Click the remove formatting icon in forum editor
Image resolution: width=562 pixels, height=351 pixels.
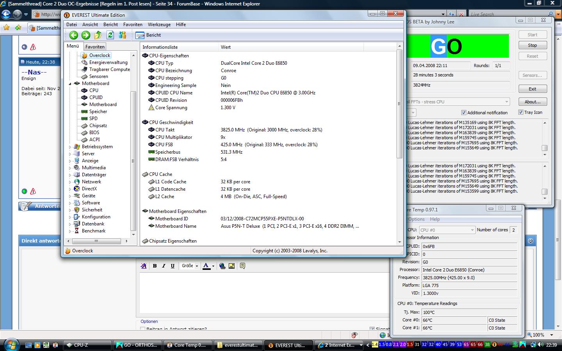(144, 266)
